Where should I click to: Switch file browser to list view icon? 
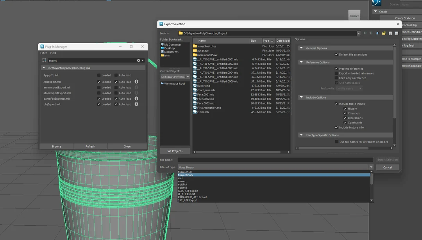tap(390, 33)
